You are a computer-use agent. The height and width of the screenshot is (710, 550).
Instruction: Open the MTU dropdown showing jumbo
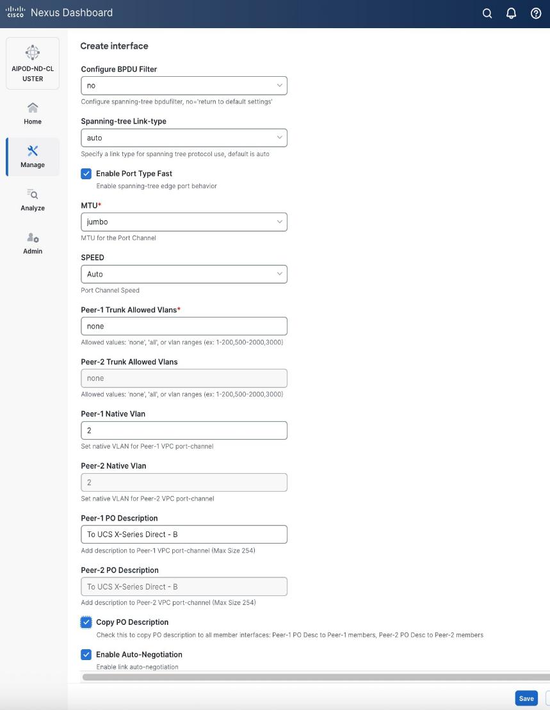(x=184, y=222)
